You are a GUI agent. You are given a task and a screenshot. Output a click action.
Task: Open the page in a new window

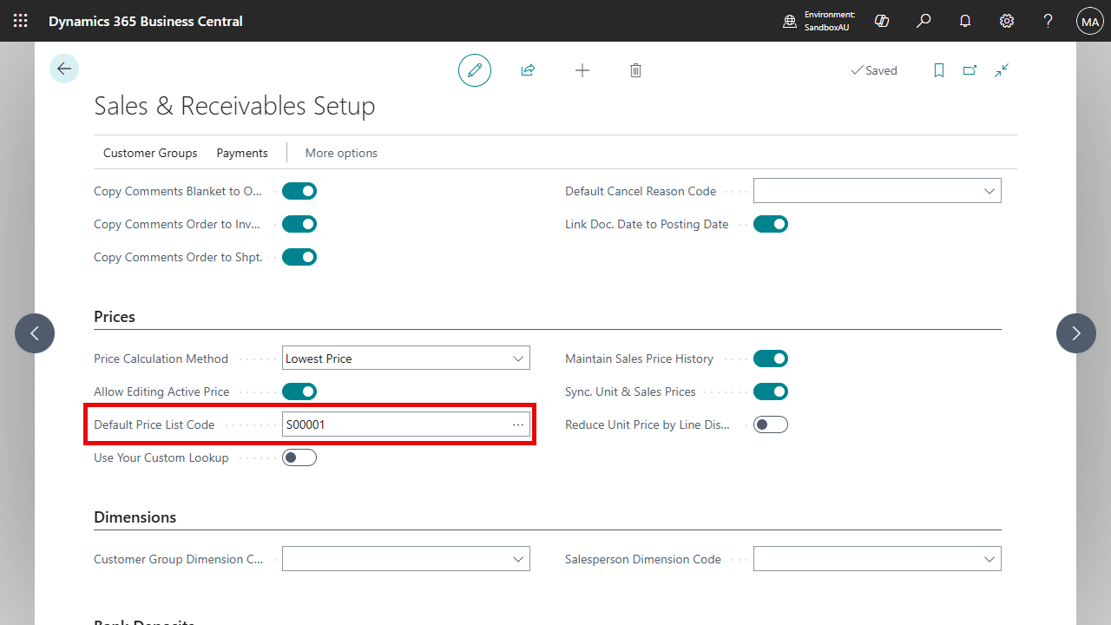click(970, 70)
